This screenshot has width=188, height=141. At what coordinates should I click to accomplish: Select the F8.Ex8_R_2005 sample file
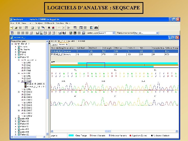(36, 84)
